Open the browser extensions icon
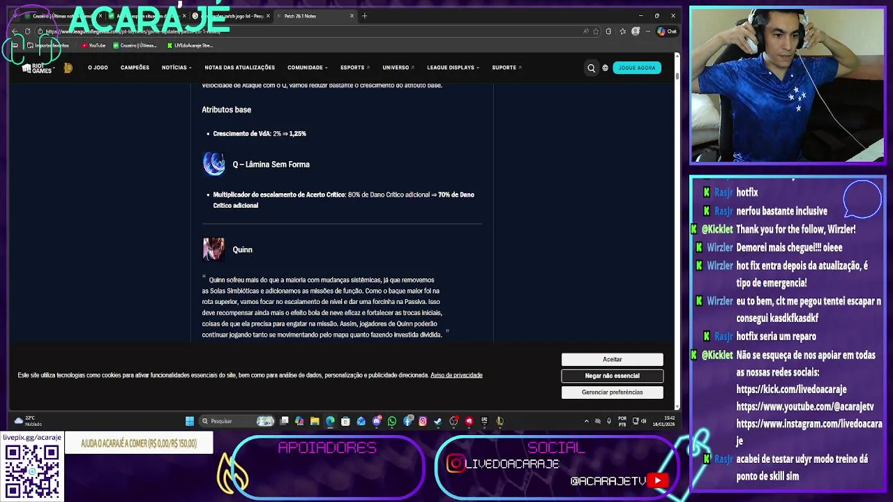This screenshot has height=502, width=893. (x=608, y=31)
